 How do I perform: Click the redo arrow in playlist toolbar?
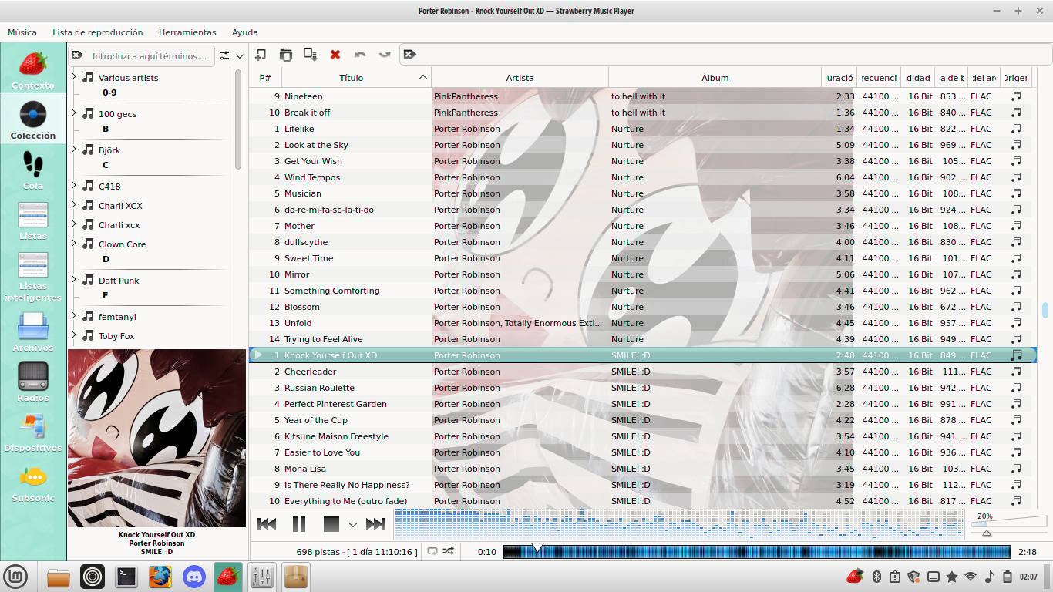click(x=385, y=55)
